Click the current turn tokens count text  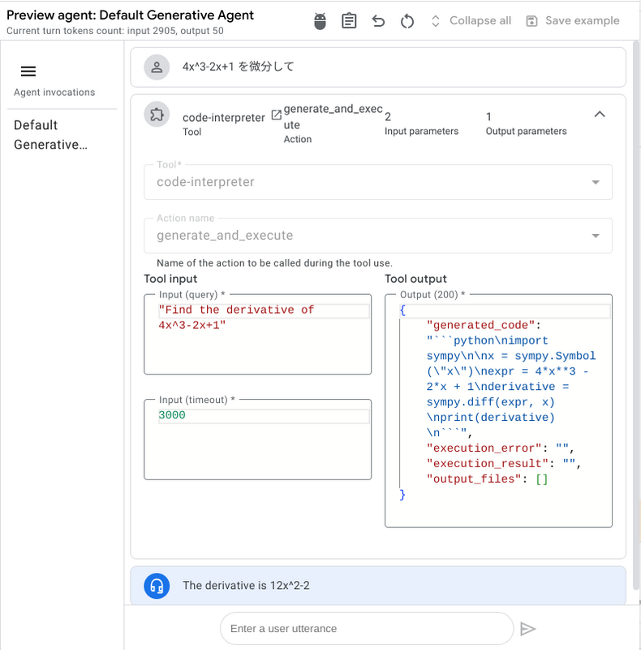pos(115,31)
